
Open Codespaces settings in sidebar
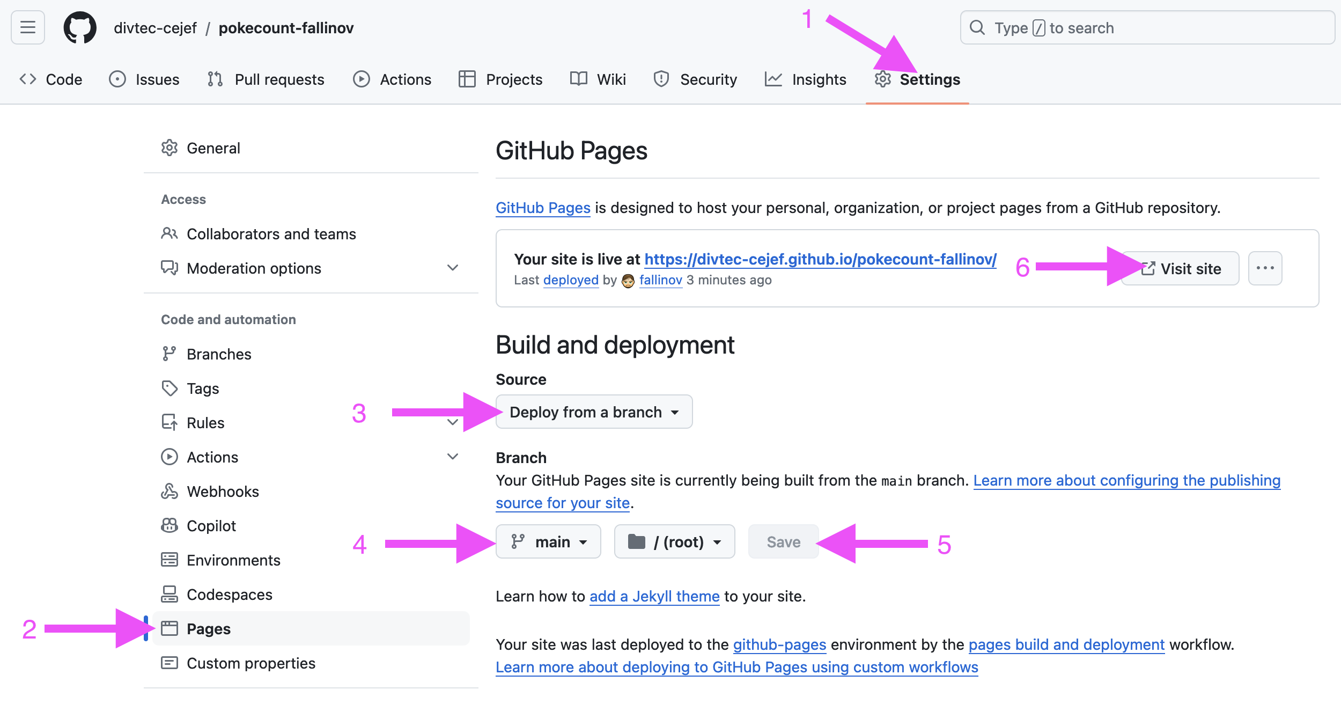click(x=229, y=595)
